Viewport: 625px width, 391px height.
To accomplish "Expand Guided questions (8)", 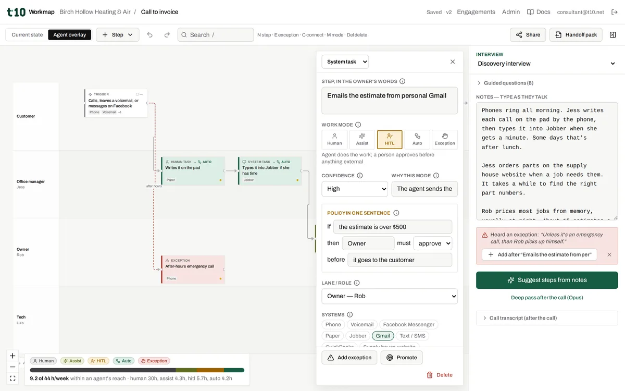I will [x=505, y=83].
